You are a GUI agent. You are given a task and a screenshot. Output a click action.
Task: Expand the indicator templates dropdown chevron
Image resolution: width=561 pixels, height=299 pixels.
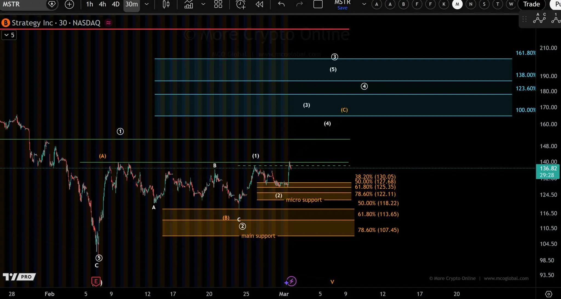click(x=203, y=4)
